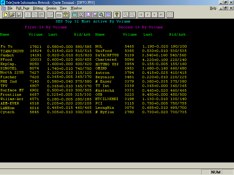Click the SINGTEL stock name
Image resolution: width=234 pixels, height=175 pixels.
tap(8, 68)
